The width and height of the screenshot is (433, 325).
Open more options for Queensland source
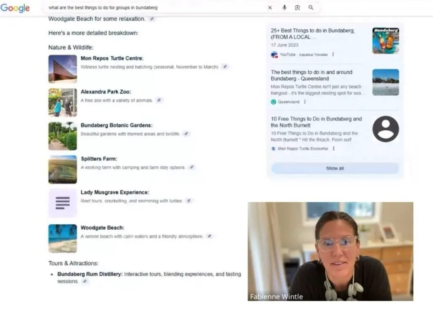coord(305,102)
